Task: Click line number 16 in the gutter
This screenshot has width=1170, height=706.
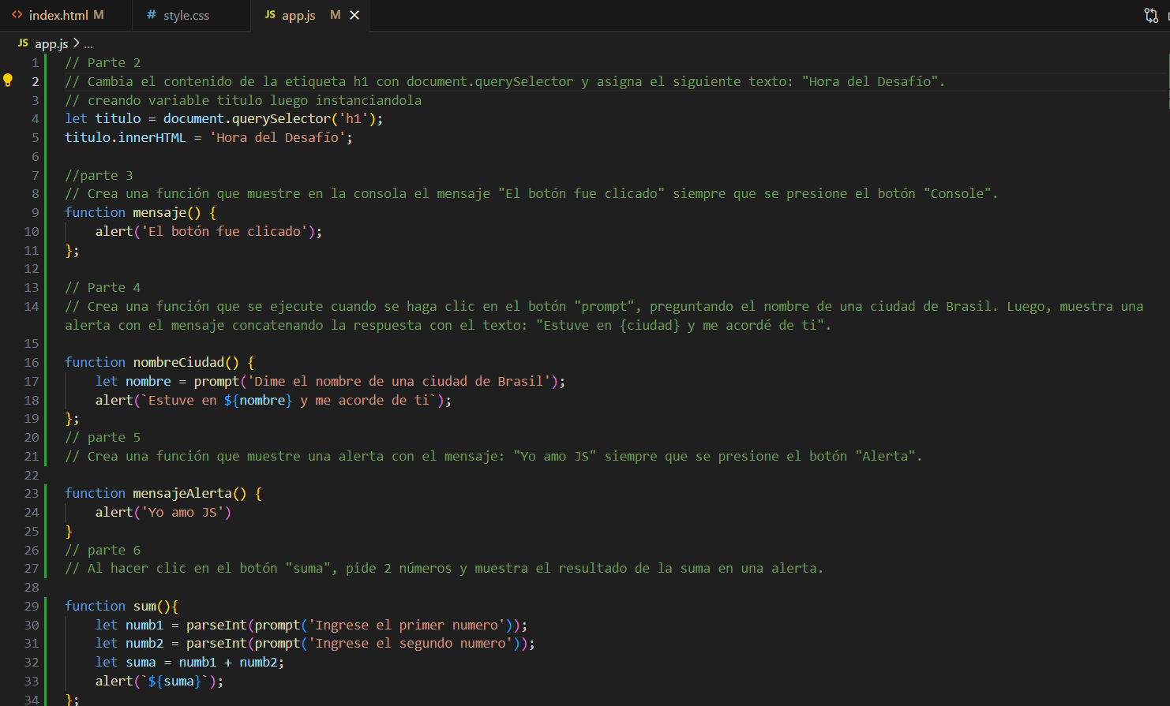Action: (32, 362)
